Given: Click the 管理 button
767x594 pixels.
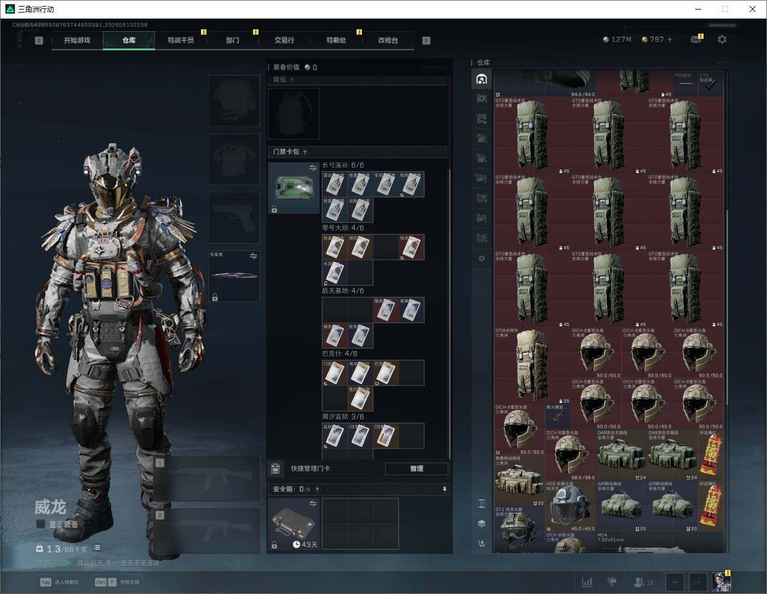Looking at the screenshot, I should click(x=416, y=469).
